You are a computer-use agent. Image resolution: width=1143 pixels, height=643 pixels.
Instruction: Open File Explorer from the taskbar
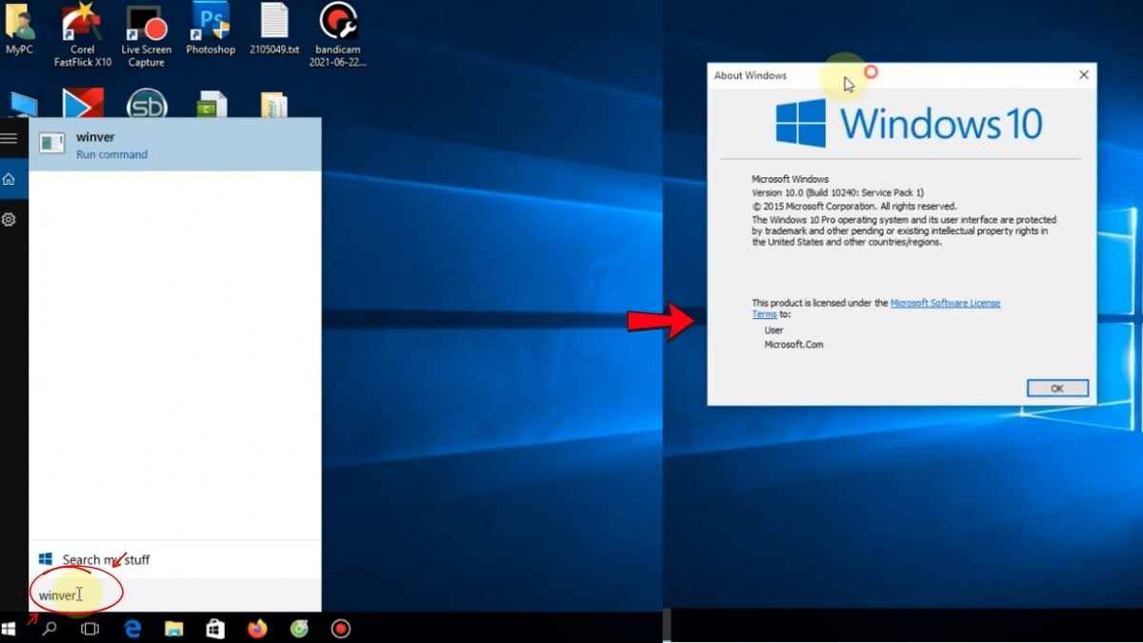tap(174, 629)
